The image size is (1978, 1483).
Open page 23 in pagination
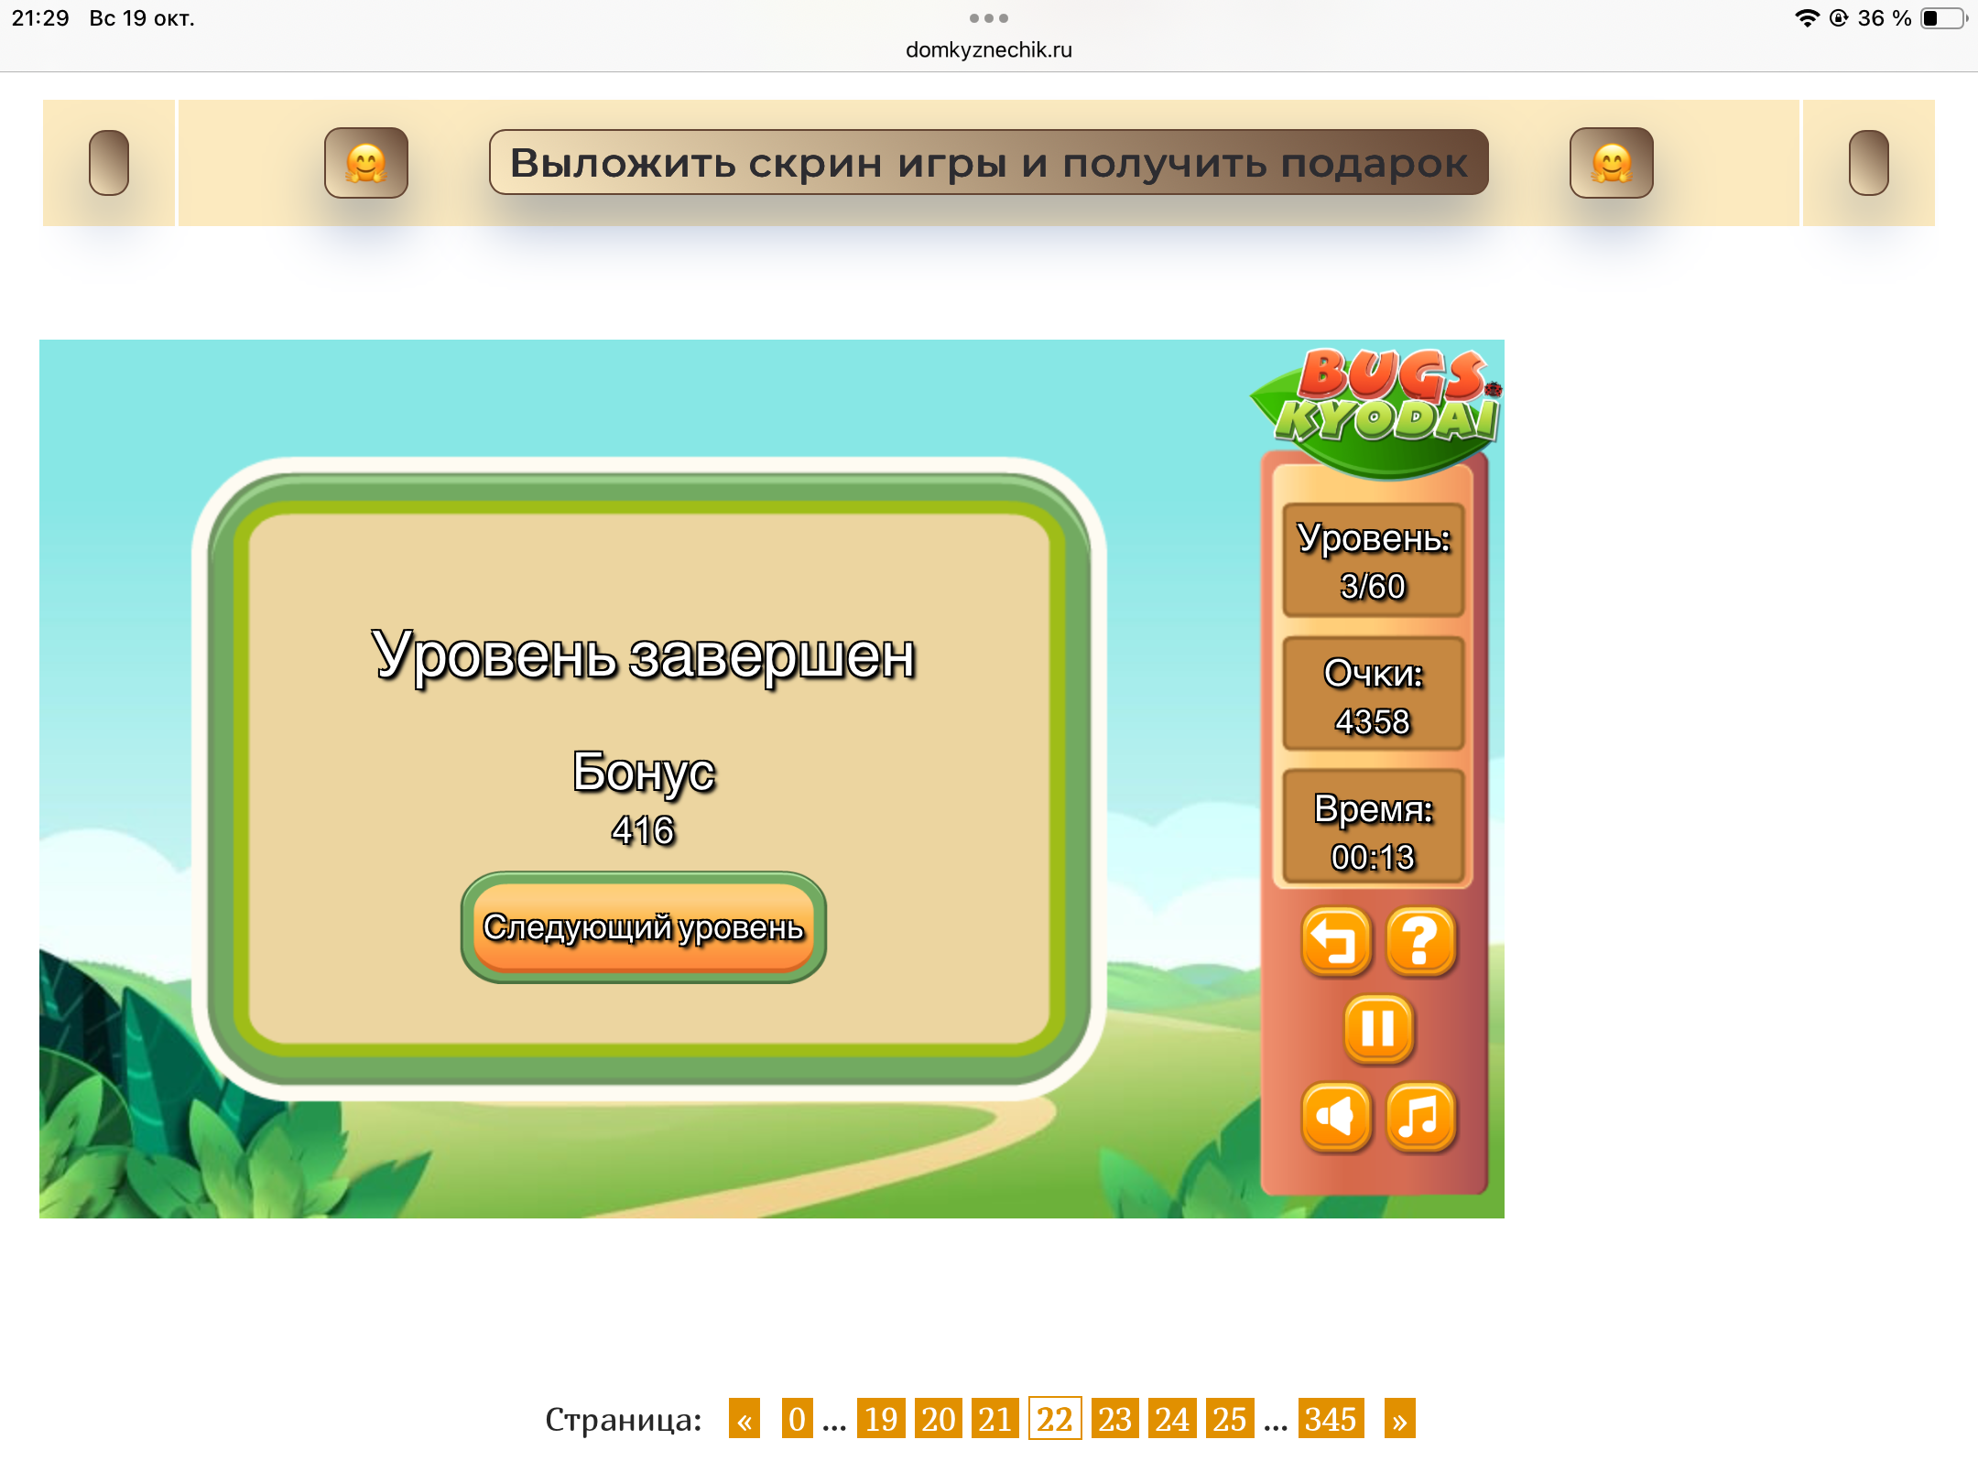[x=1114, y=1419]
